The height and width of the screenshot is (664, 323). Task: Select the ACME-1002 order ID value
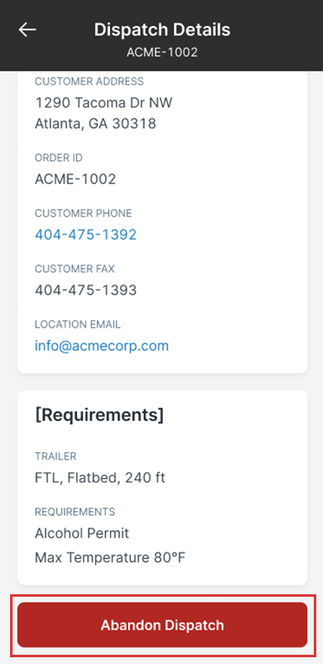(x=76, y=179)
